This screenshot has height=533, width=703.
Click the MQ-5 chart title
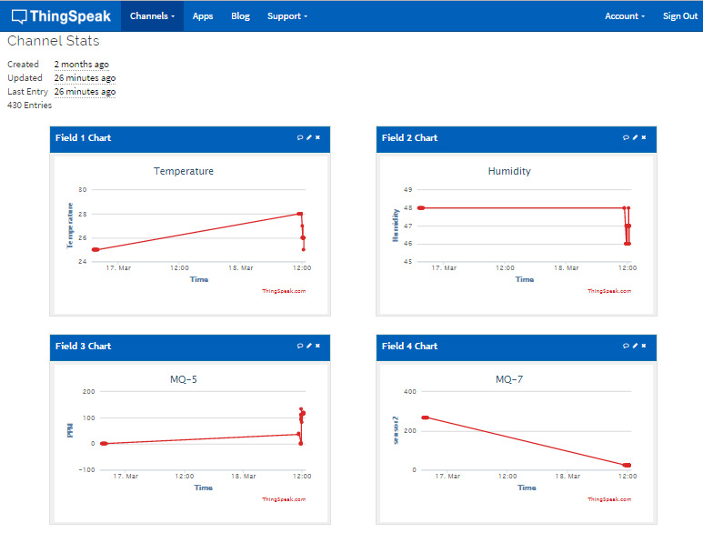point(184,379)
